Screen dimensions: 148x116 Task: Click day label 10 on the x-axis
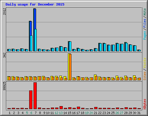[48, 113]
